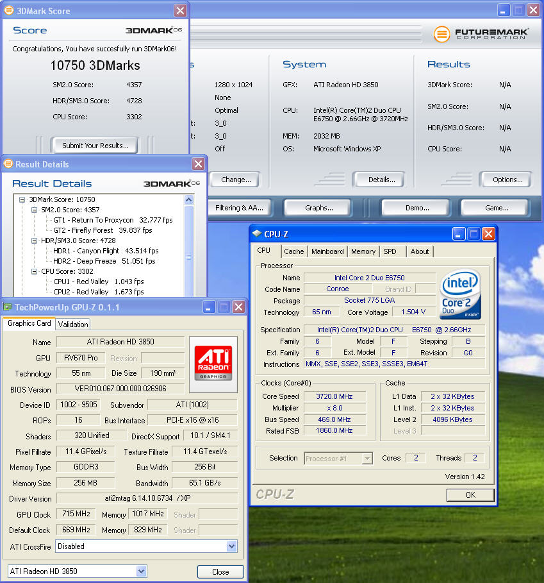The width and height of the screenshot is (544, 583).
Task: Click the BIOS Version field
Action: (120, 389)
